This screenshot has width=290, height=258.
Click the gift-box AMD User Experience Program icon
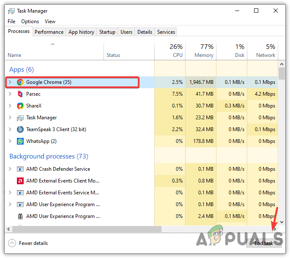20,216
